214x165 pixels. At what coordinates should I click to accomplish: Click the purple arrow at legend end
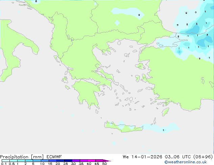pyautogui.click(x=107, y=161)
